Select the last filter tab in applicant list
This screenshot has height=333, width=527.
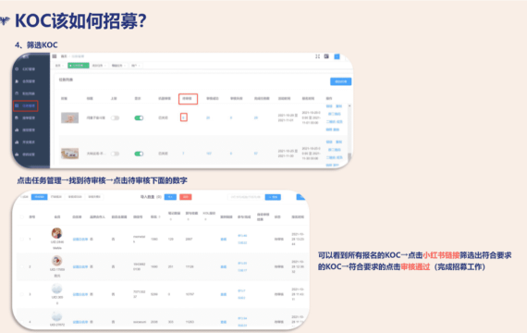pyautogui.click(x=94, y=197)
